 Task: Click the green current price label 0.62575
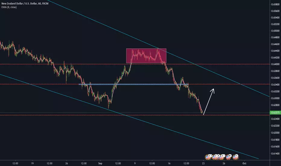pyautogui.click(x=275, y=113)
